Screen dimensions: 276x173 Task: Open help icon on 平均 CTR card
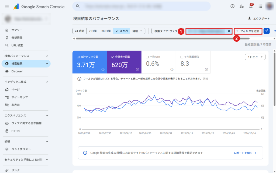[172, 69]
